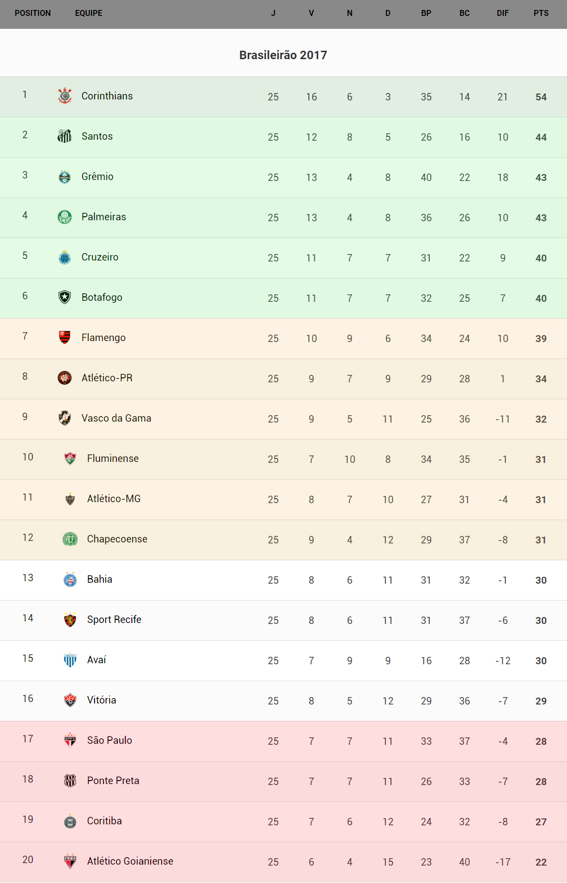
Task: Click the Chapecoense green crest icon
Action: click(70, 539)
